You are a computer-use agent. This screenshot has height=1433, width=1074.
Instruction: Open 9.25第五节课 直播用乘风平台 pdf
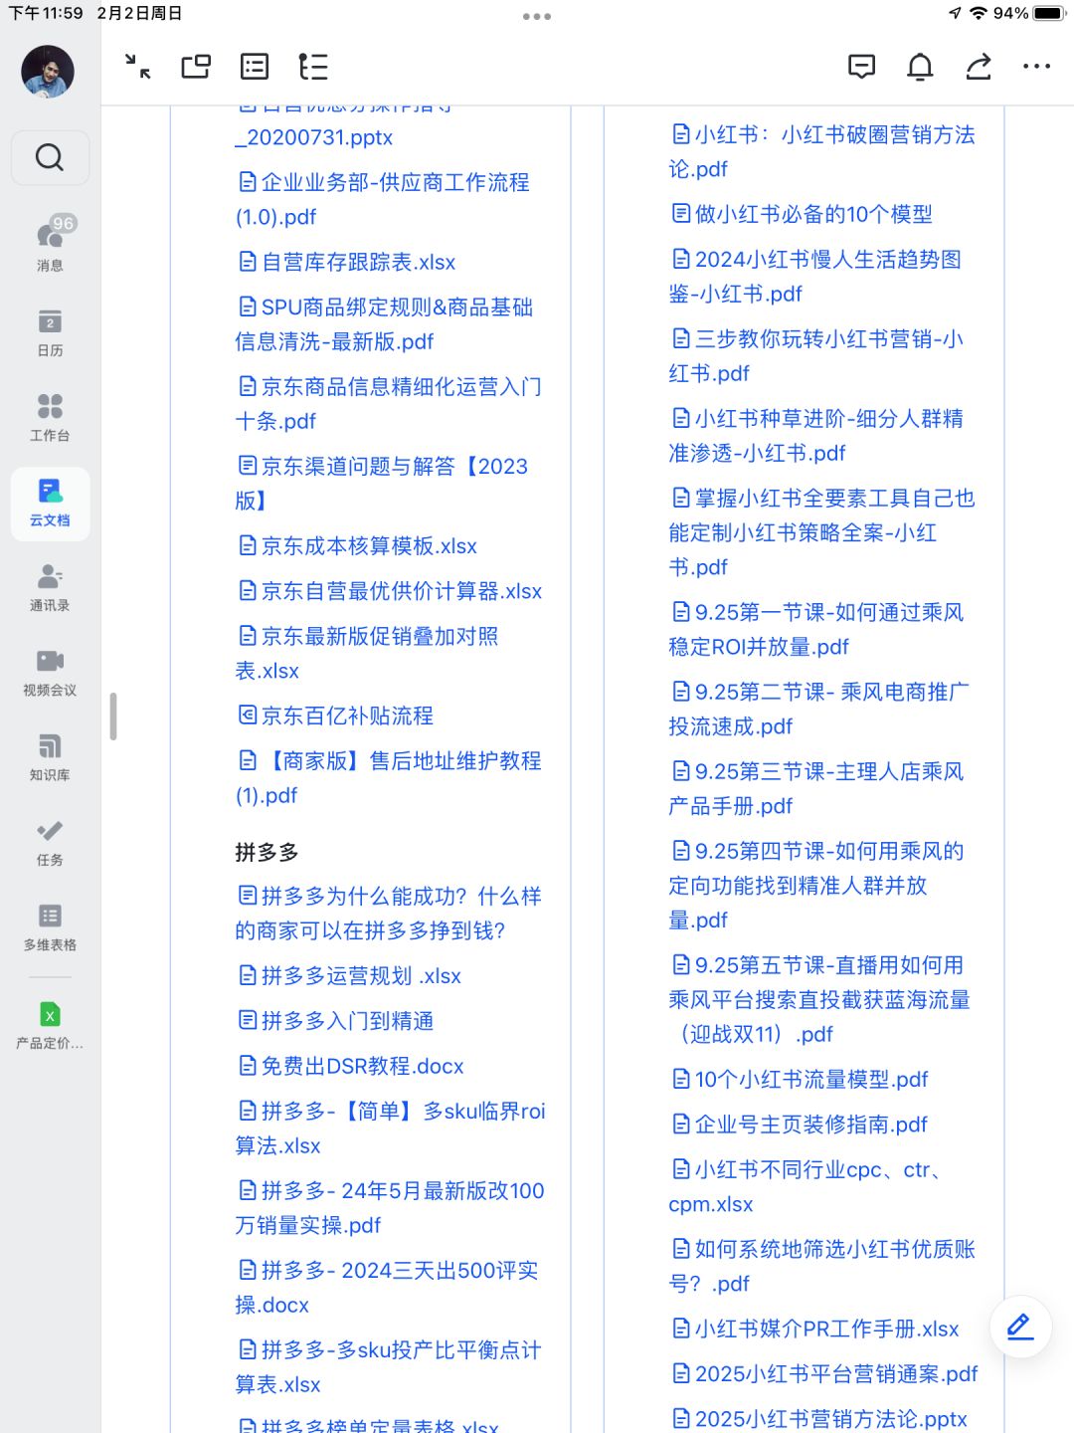coord(820,999)
